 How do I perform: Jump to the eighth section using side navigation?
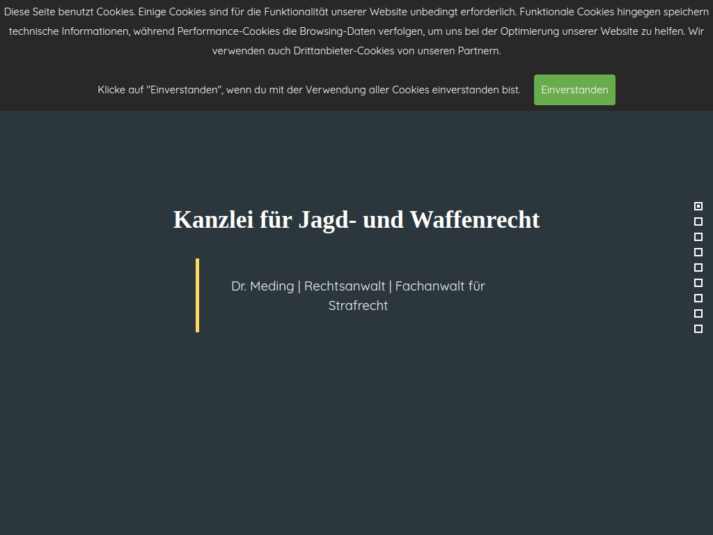698,313
